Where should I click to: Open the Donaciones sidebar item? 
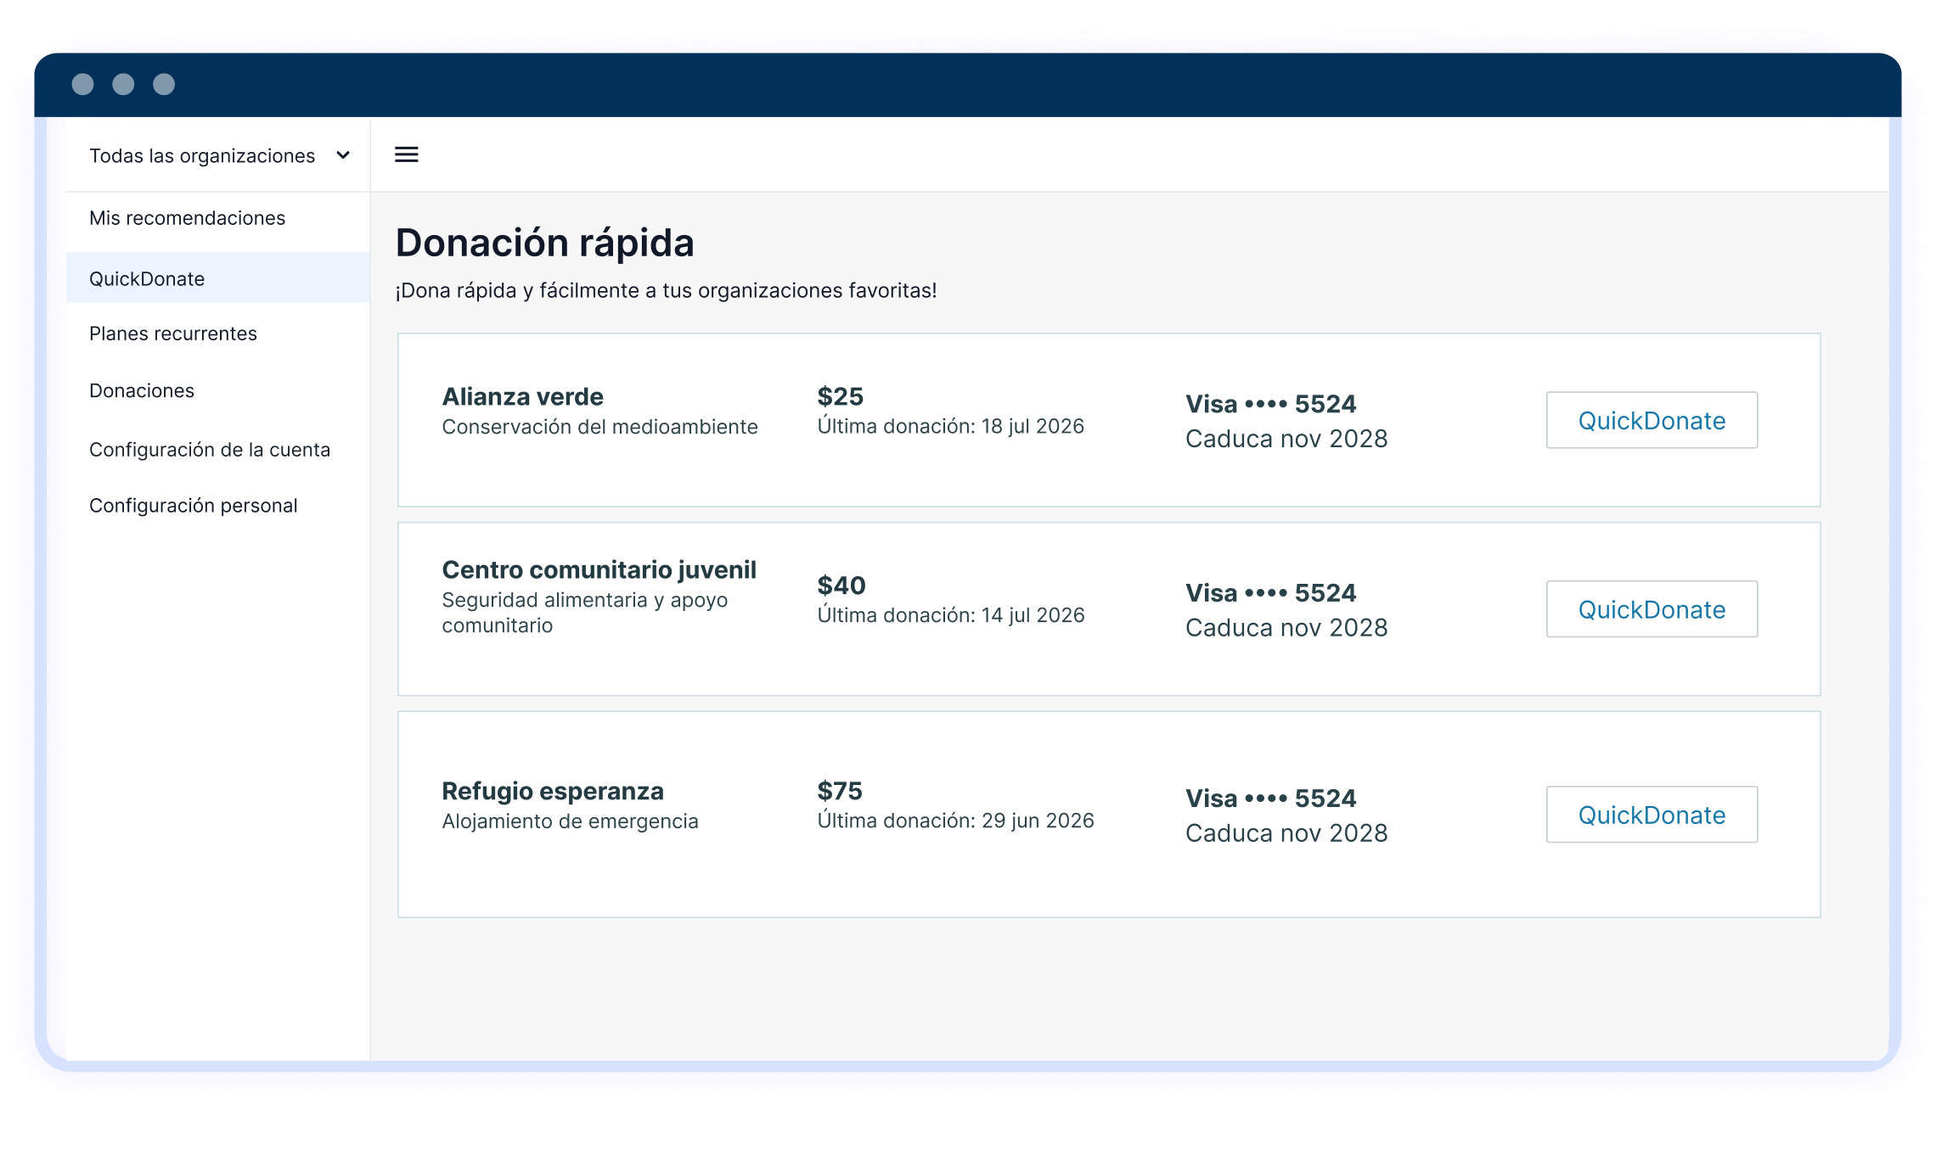tap(142, 390)
